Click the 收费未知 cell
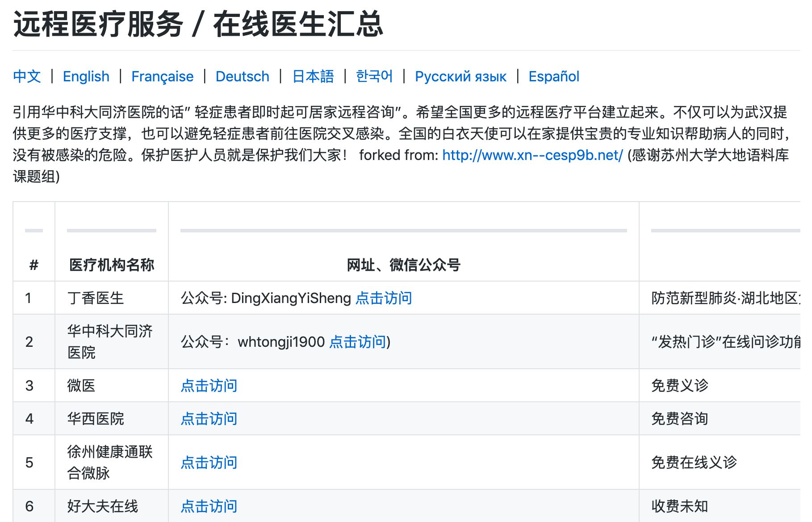The width and height of the screenshot is (812, 522). (x=720, y=506)
